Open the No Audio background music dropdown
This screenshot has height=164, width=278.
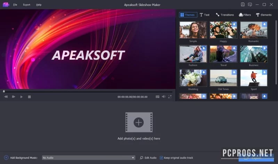[x=89, y=158]
